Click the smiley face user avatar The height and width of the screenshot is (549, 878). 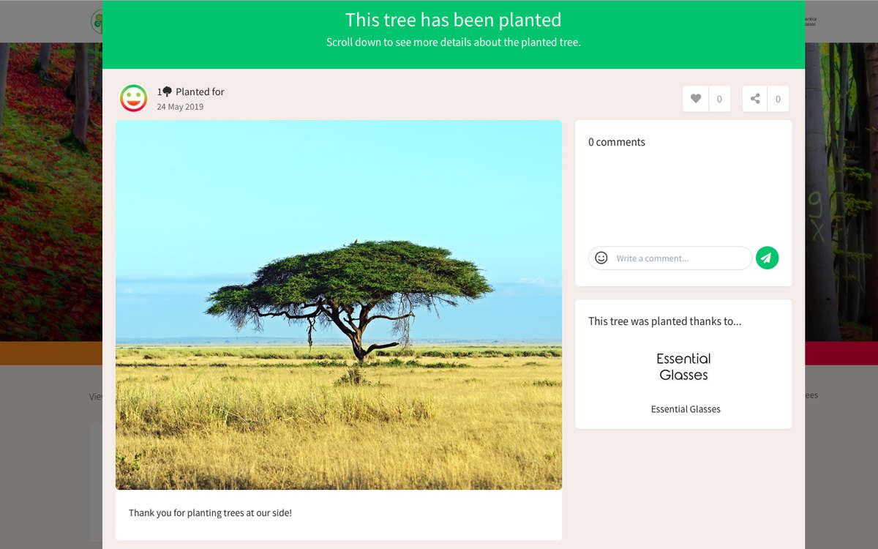click(x=133, y=98)
